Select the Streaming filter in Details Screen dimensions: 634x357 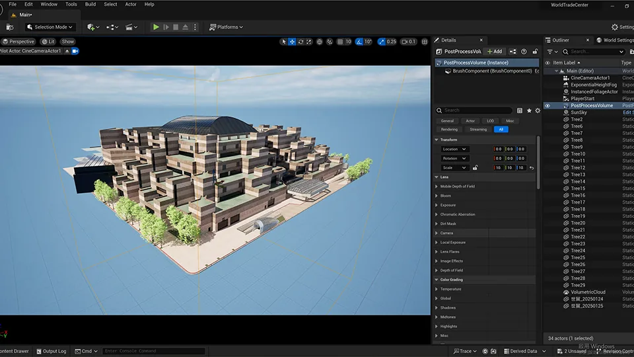click(478, 130)
